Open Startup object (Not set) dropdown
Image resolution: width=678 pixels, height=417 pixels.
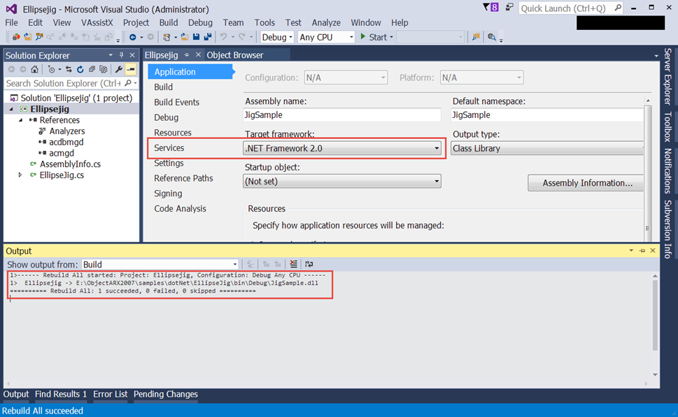pyautogui.click(x=342, y=182)
